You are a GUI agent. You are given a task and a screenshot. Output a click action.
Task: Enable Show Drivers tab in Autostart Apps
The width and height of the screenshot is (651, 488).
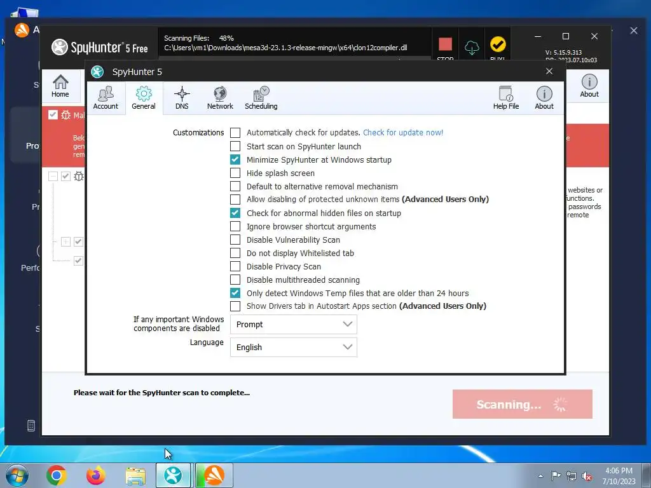click(235, 306)
